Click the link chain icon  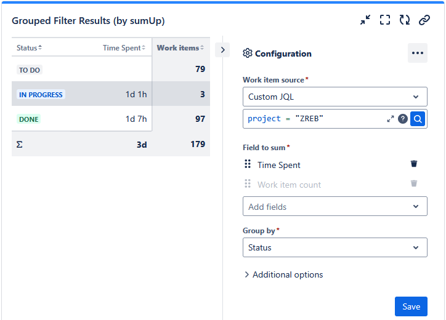click(424, 20)
